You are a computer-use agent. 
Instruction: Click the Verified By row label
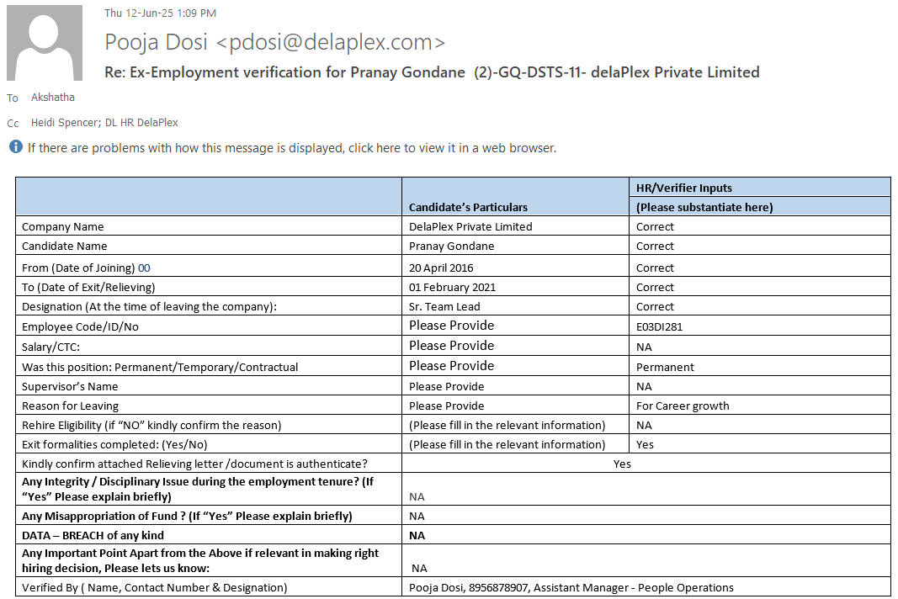(x=155, y=588)
